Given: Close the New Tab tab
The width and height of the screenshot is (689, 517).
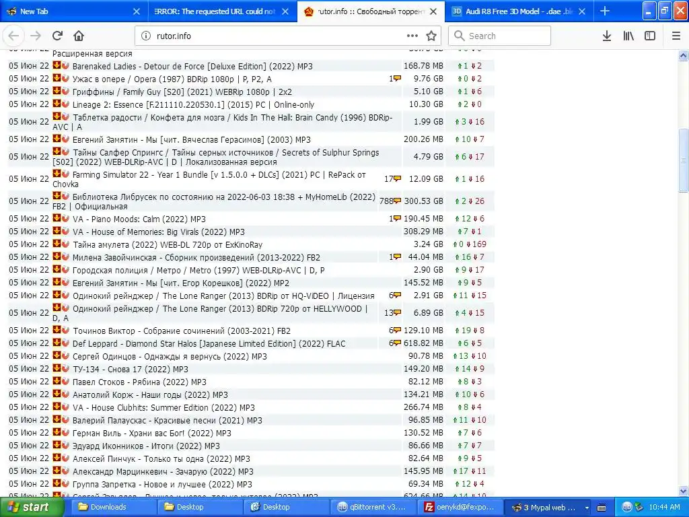Looking at the screenshot, I should tap(136, 11).
